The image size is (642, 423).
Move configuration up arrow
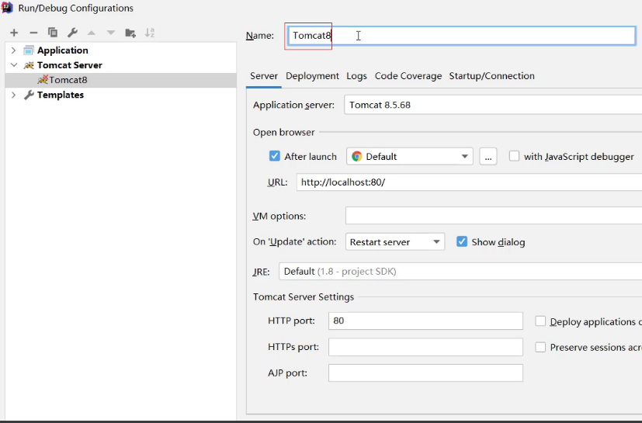coord(92,33)
